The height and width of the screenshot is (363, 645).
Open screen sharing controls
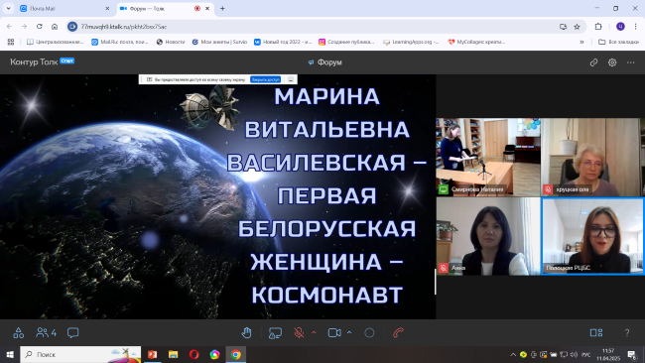pos(275,332)
